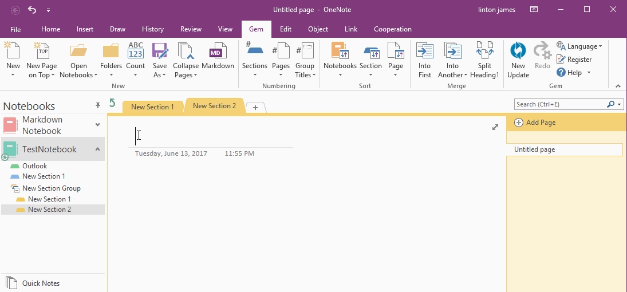The height and width of the screenshot is (292, 627).
Task: Select Untitled page in page list
Action: (x=564, y=149)
